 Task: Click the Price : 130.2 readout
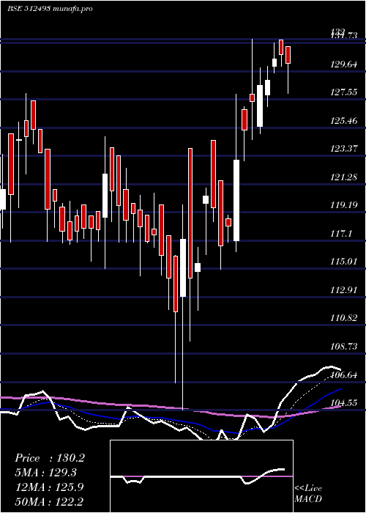pyautogui.click(x=50, y=458)
